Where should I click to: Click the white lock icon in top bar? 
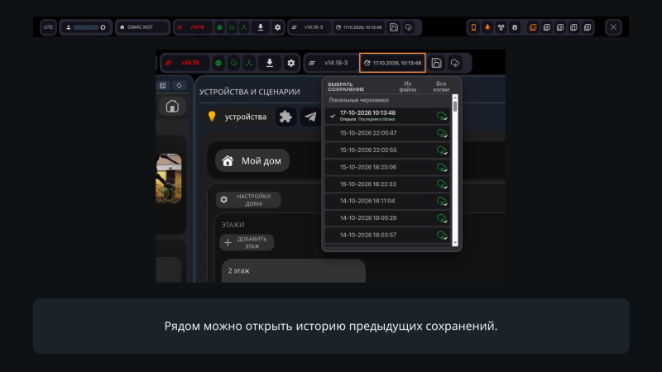(x=515, y=27)
